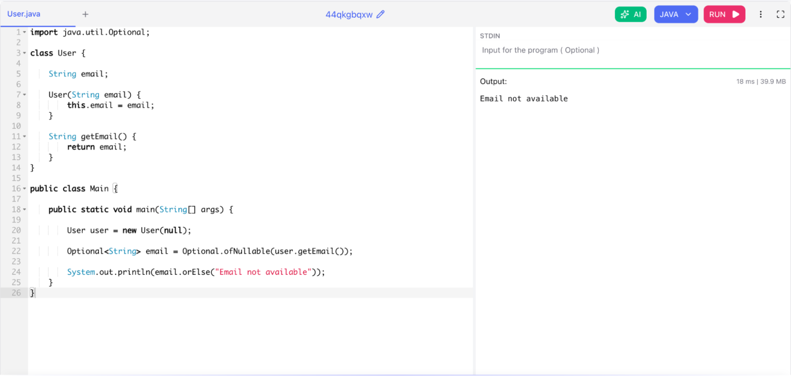Click the System.out.println code line

click(x=196, y=272)
